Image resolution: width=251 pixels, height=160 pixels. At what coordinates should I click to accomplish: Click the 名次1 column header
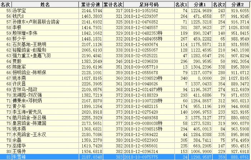(181, 4)
